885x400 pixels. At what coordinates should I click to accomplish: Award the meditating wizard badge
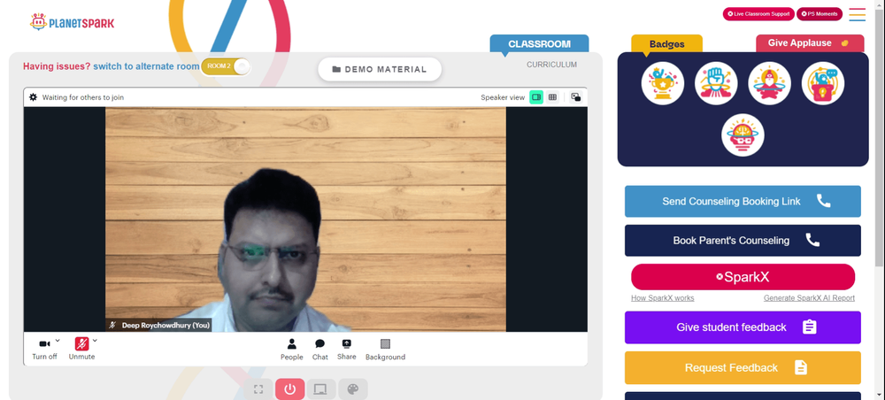click(x=769, y=83)
